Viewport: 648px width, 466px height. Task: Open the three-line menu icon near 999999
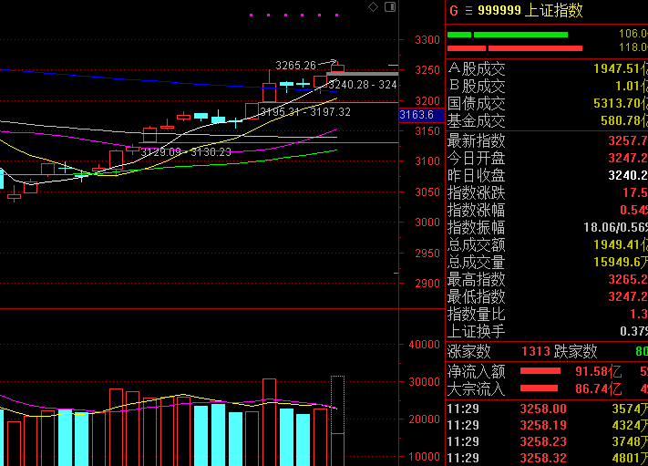pyautogui.click(x=468, y=11)
